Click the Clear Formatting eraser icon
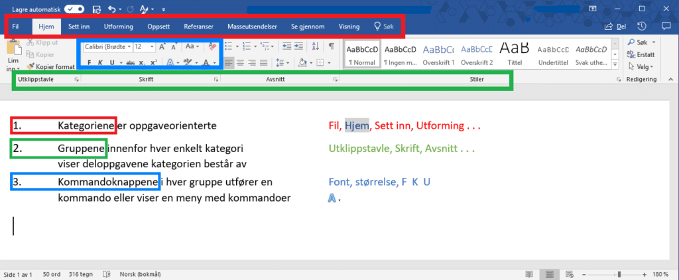This screenshot has height=280, width=679. tap(213, 47)
